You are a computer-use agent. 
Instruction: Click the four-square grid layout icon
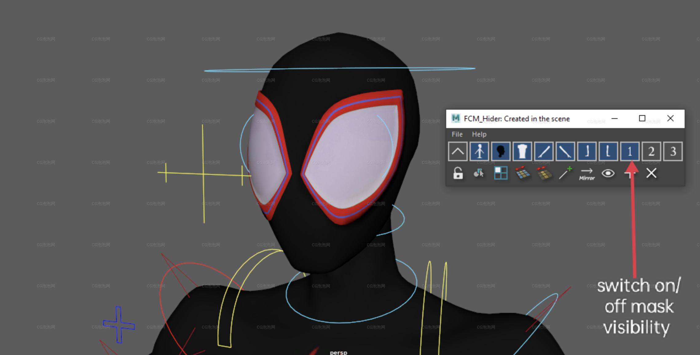(x=501, y=173)
